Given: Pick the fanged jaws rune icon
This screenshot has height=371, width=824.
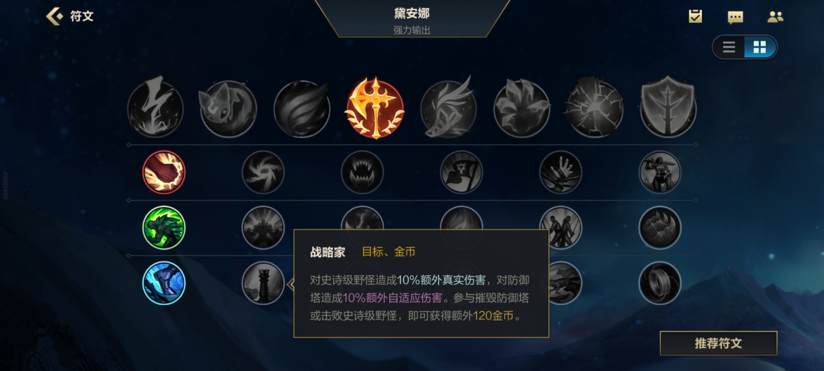Looking at the screenshot, I should click(362, 172).
